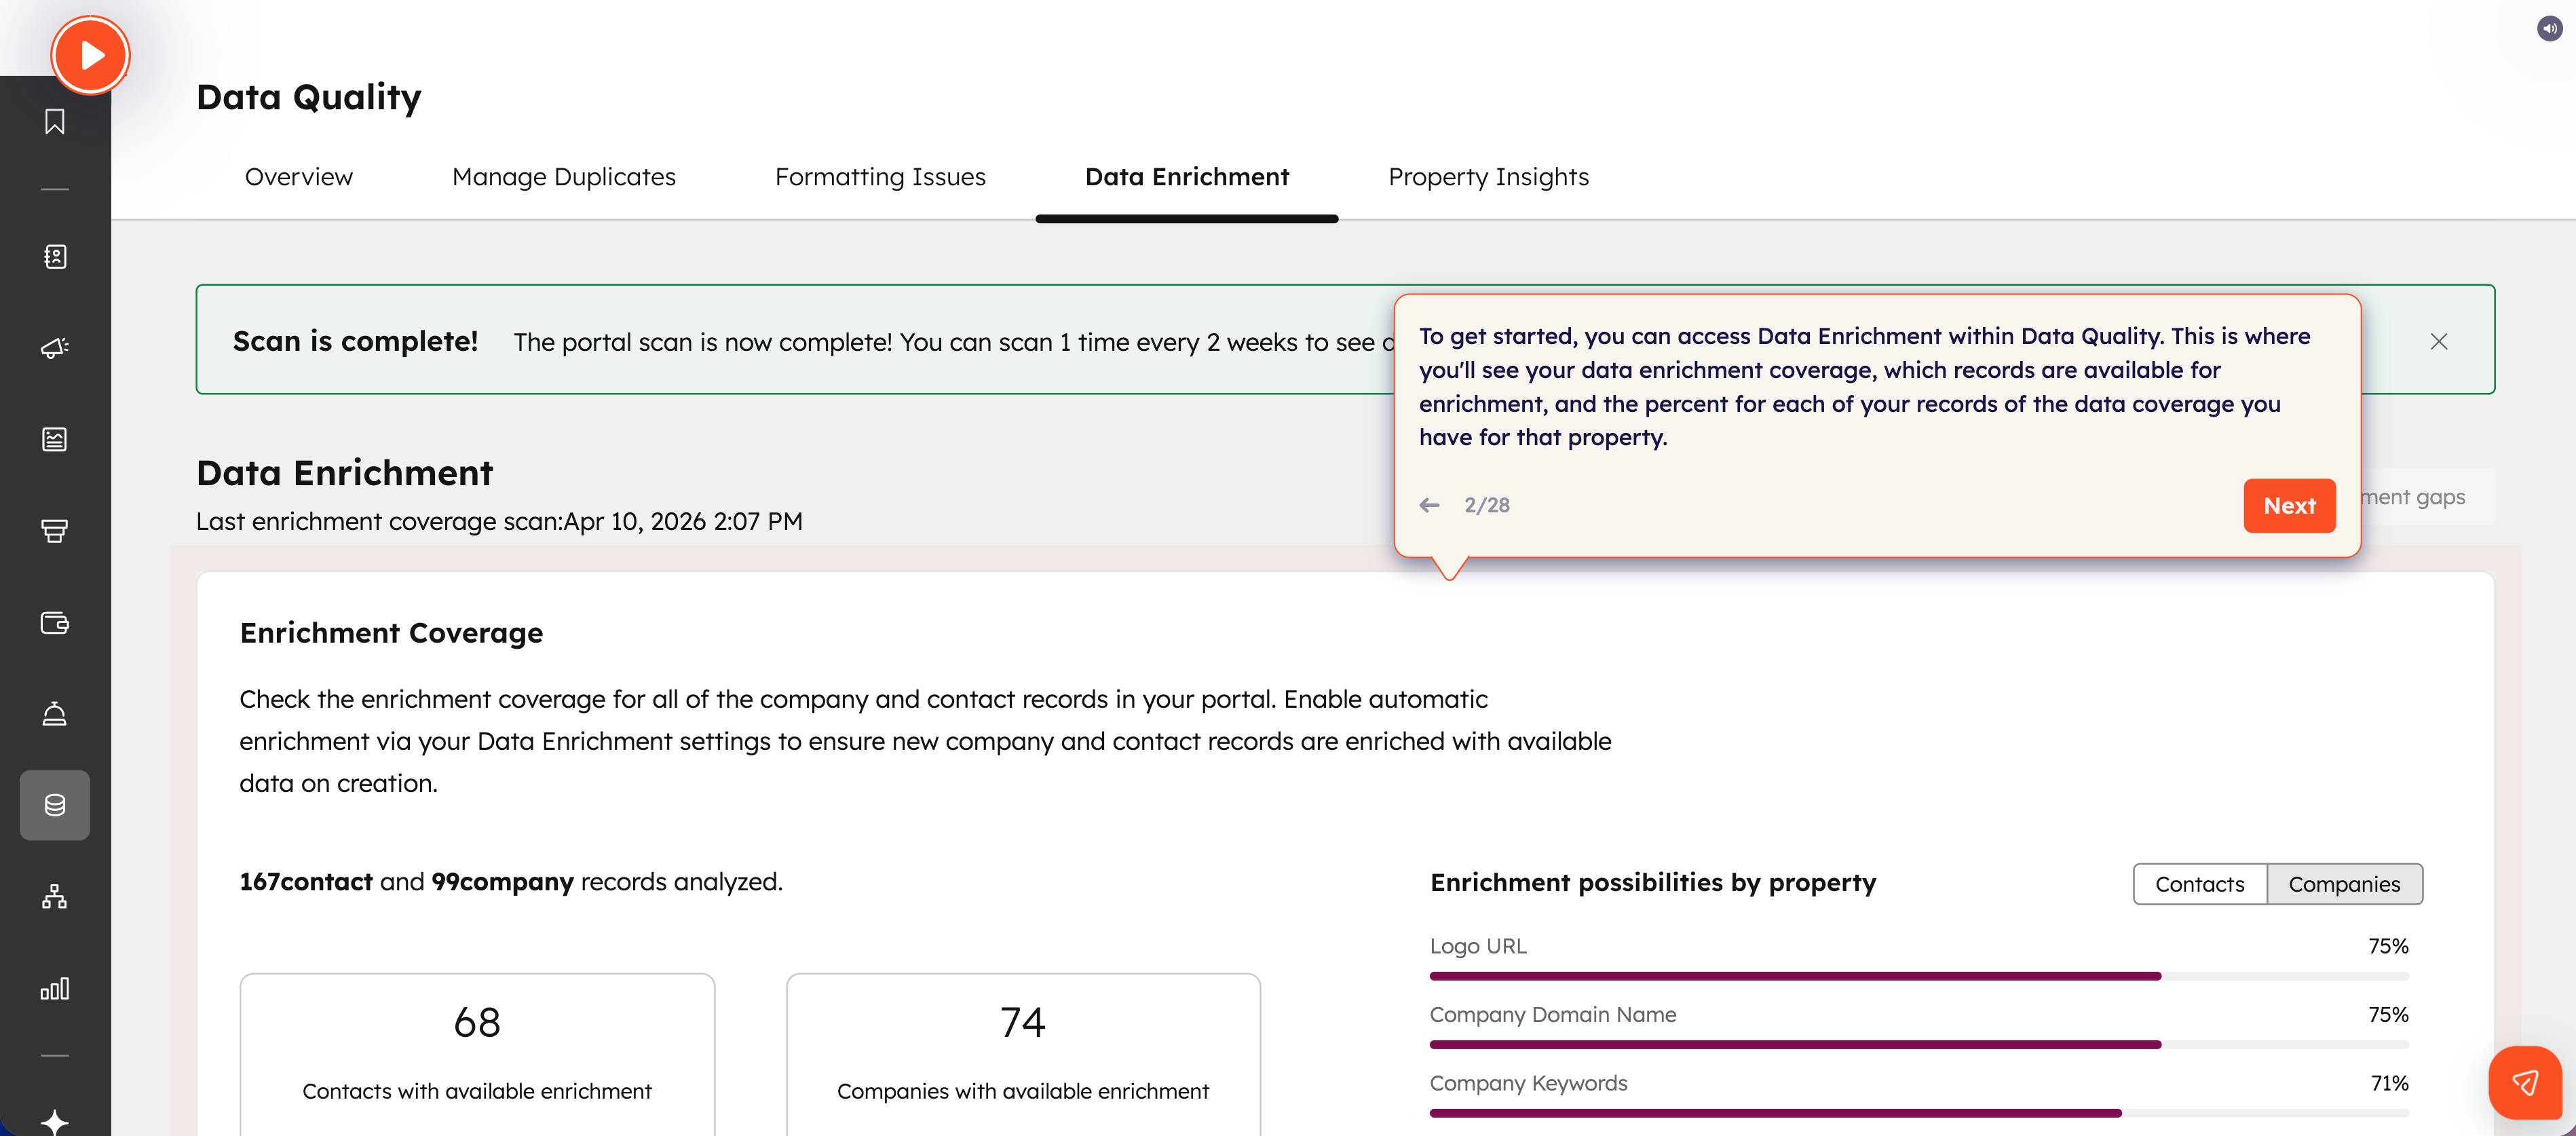Open the contacts book sidebar icon
The width and height of the screenshot is (2576, 1136).
point(55,257)
